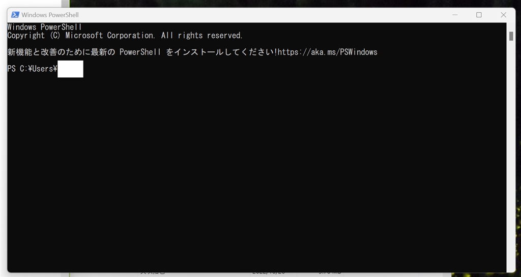Click the empty scrollbar track below the thumb
521x277 pixels.
click(511, 153)
